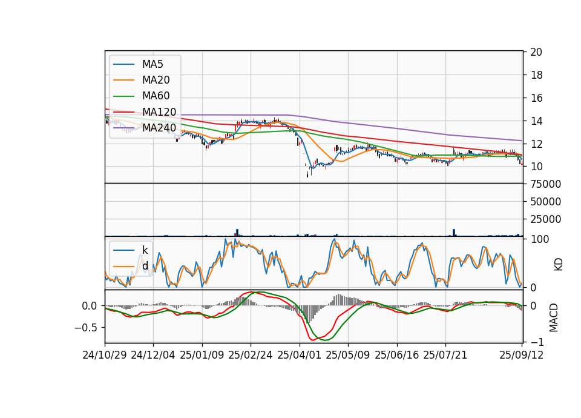Click the tall volume bar before 25/02/24
581x418 pixels.
[237, 233]
